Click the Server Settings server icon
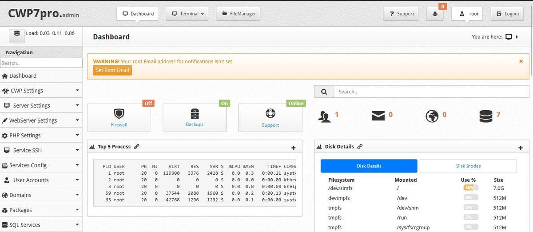The image size is (533, 232). point(6,106)
